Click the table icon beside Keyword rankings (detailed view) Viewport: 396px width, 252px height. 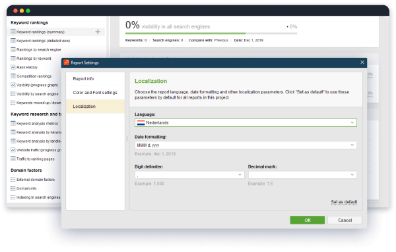pos(13,41)
